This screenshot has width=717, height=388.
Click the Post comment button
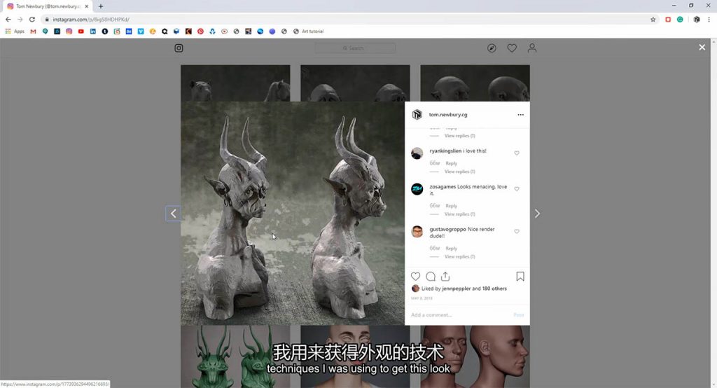(519, 315)
